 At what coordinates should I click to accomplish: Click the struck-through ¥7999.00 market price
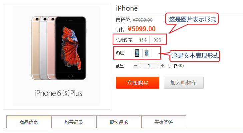point(143,20)
